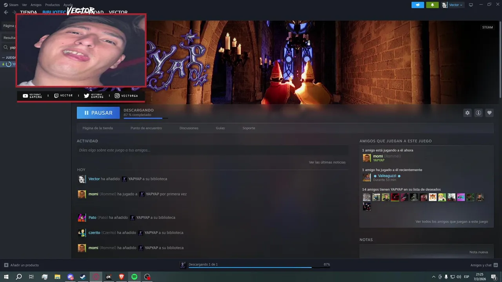This screenshot has width=502, height=282.
Task: Click czerito name in activity feed
Action: point(94,233)
